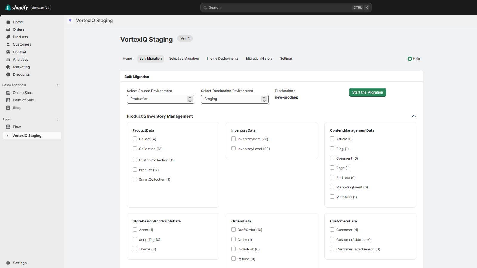Viewport: 477px width, 268px height.
Task: Enable the InventoryItem (26) checkbox
Action: coord(233,139)
